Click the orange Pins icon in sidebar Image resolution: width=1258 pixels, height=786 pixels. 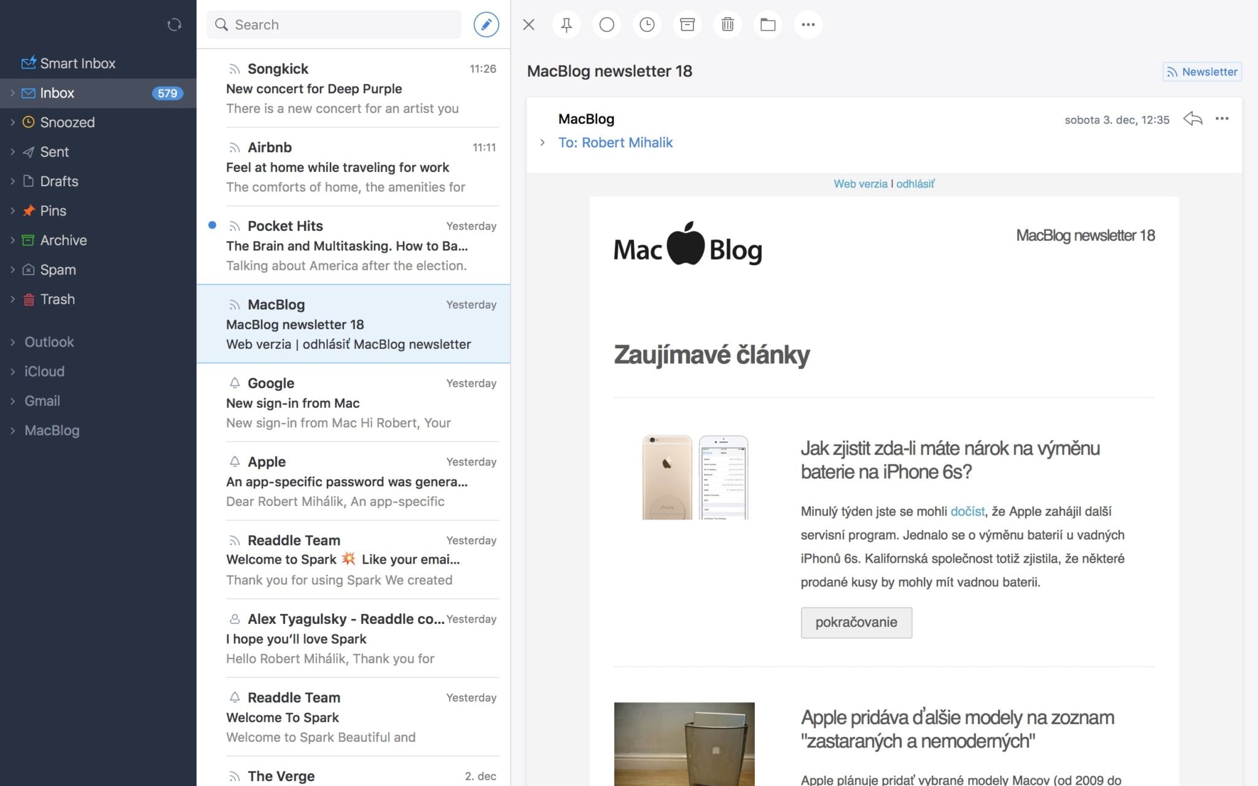(x=28, y=211)
